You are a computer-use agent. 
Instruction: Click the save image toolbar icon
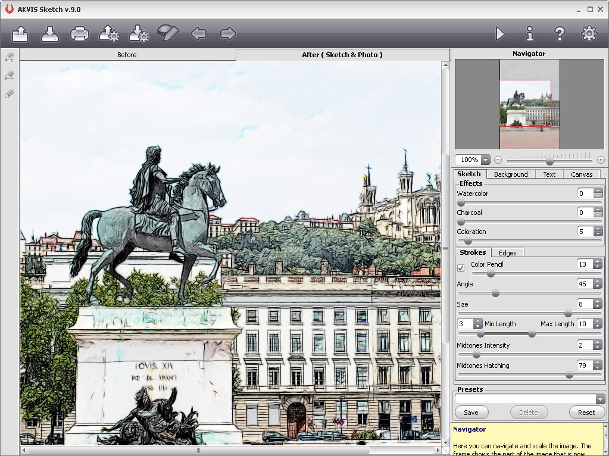pos(50,34)
